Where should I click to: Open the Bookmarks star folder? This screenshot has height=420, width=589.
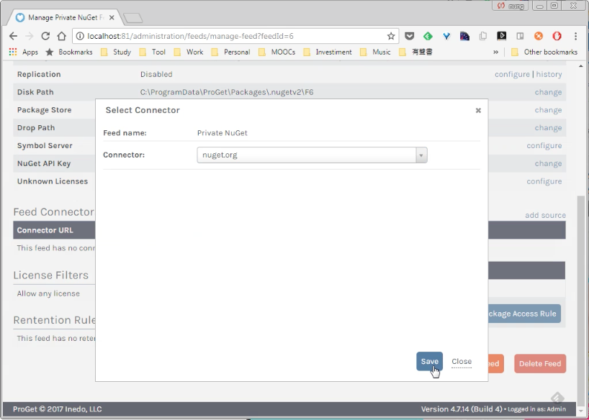(69, 52)
